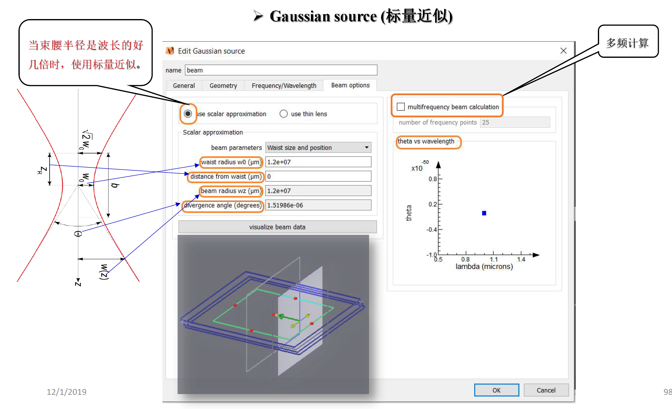672x409 pixels.
Task: Confirm with the OK button
Action: click(496, 390)
